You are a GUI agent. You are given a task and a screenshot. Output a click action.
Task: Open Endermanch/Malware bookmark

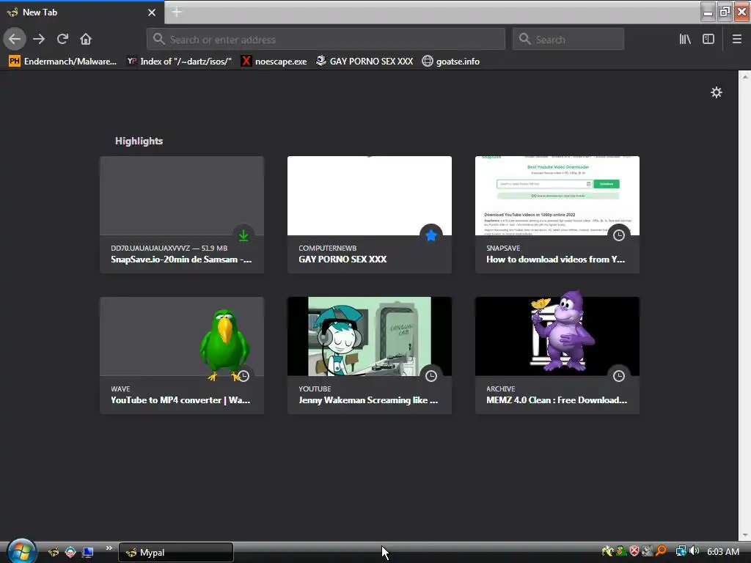point(62,62)
